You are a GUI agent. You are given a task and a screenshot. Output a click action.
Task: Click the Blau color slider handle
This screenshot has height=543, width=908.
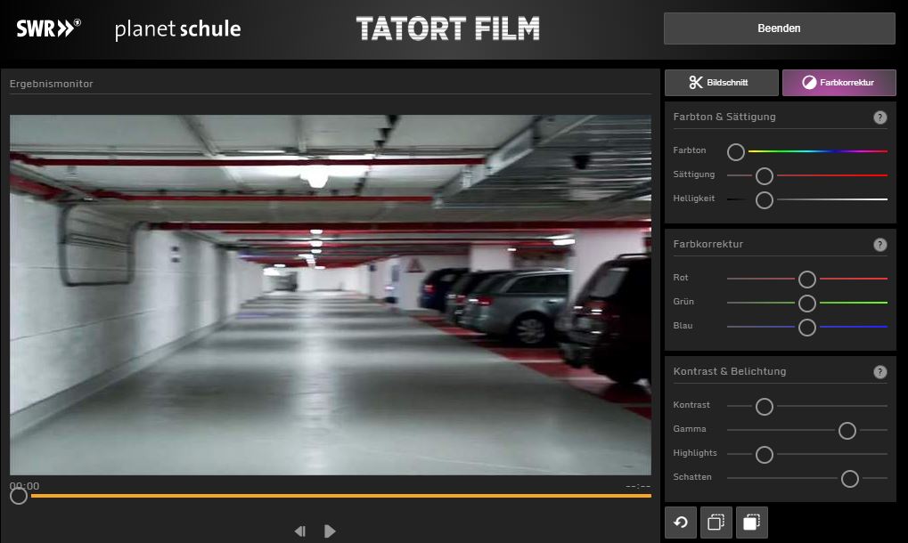click(x=807, y=328)
